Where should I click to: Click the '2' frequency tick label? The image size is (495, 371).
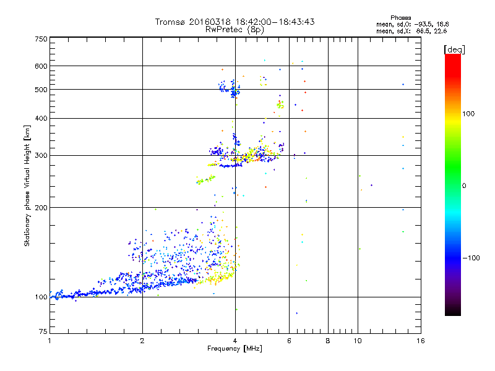tap(142, 341)
